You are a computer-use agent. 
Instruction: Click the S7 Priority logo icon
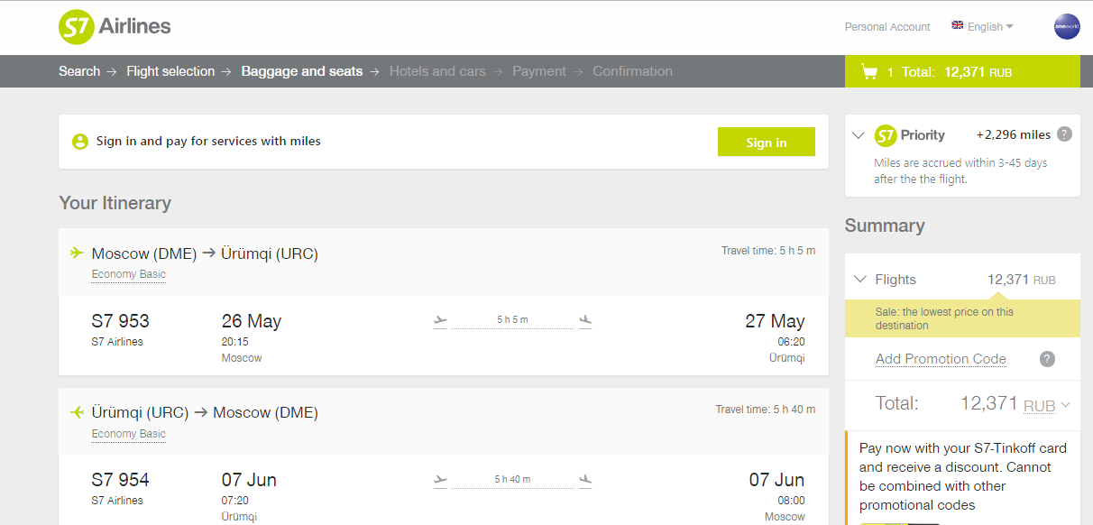click(x=886, y=135)
